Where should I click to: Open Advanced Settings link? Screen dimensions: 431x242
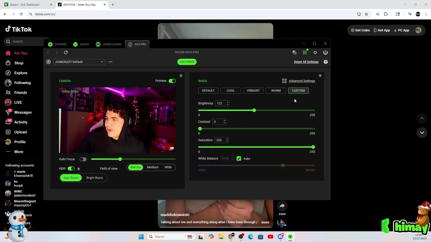[302, 81]
